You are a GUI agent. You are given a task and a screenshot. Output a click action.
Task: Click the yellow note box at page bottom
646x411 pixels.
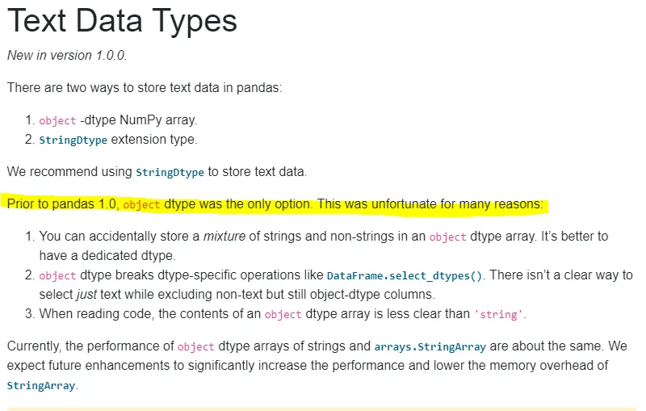(x=322, y=409)
